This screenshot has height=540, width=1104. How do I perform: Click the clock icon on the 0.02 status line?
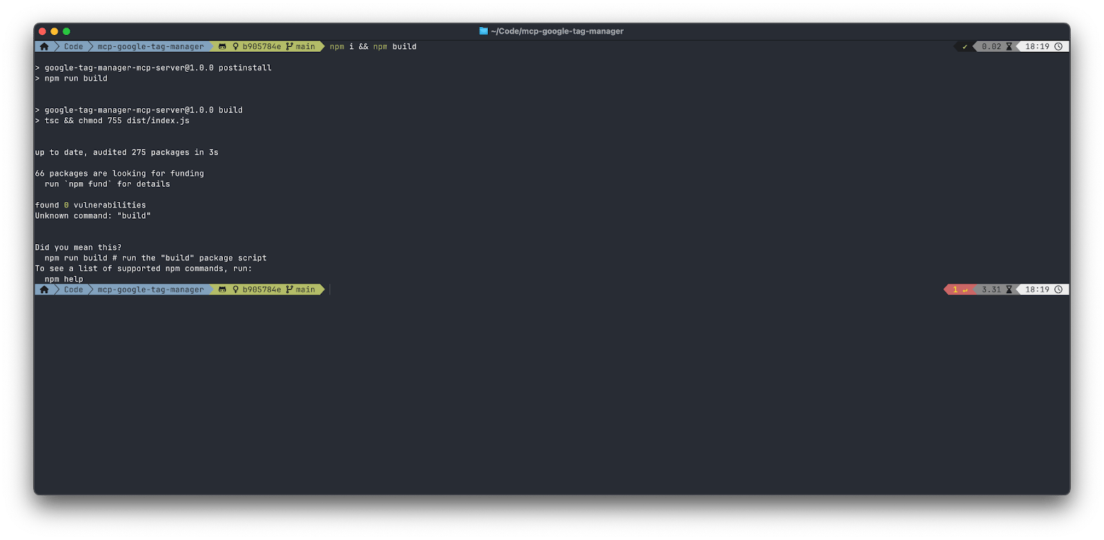(x=1058, y=47)
